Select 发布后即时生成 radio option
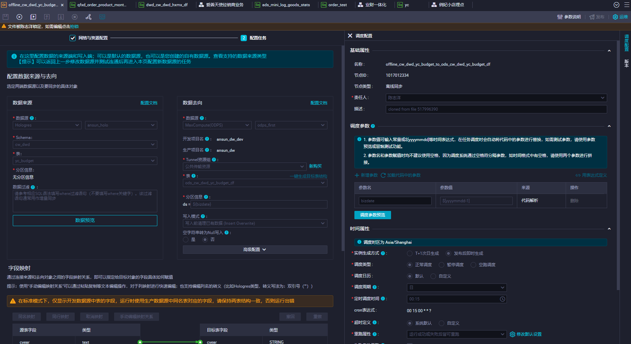The height and width of the screenshot is (344, 631). pos(448,253)
